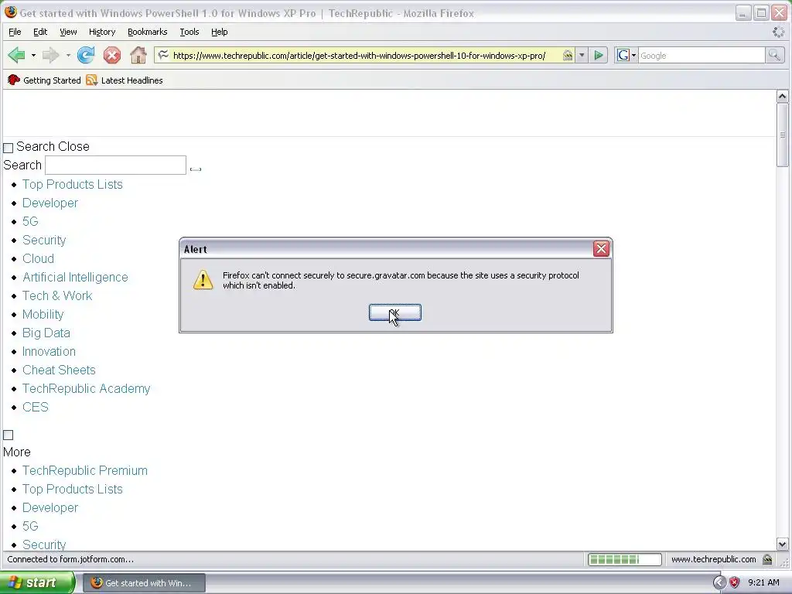Click the scrollbar down arrow
The width and height of the screenshot is (792, 594).
782,544
